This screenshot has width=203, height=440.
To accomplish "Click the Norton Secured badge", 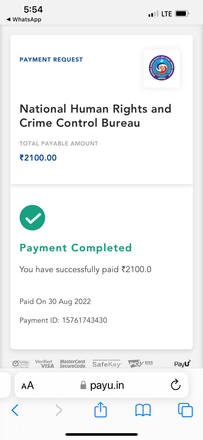I will click(21, 364).
